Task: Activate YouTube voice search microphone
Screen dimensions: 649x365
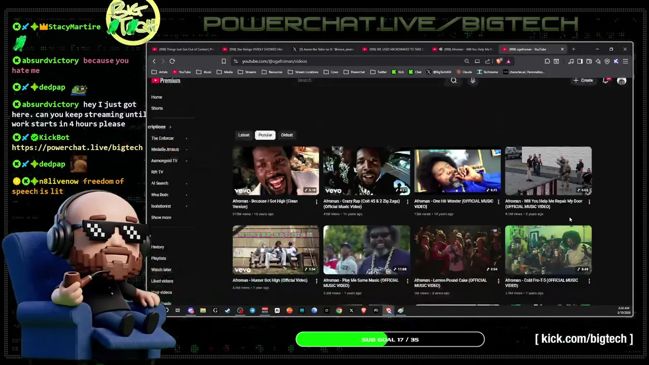Action: coord(473,80)
